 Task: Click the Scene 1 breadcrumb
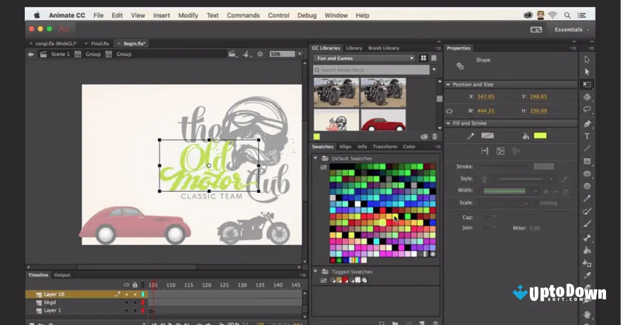[60, 54]
